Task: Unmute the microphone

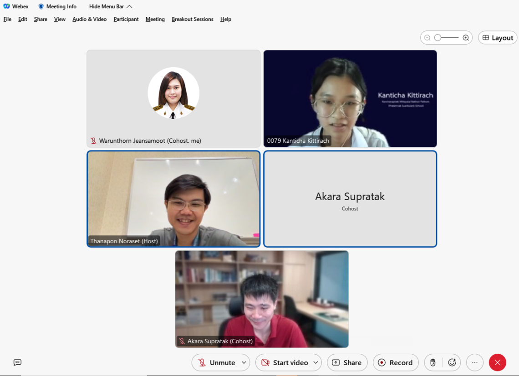Action: 217,362
